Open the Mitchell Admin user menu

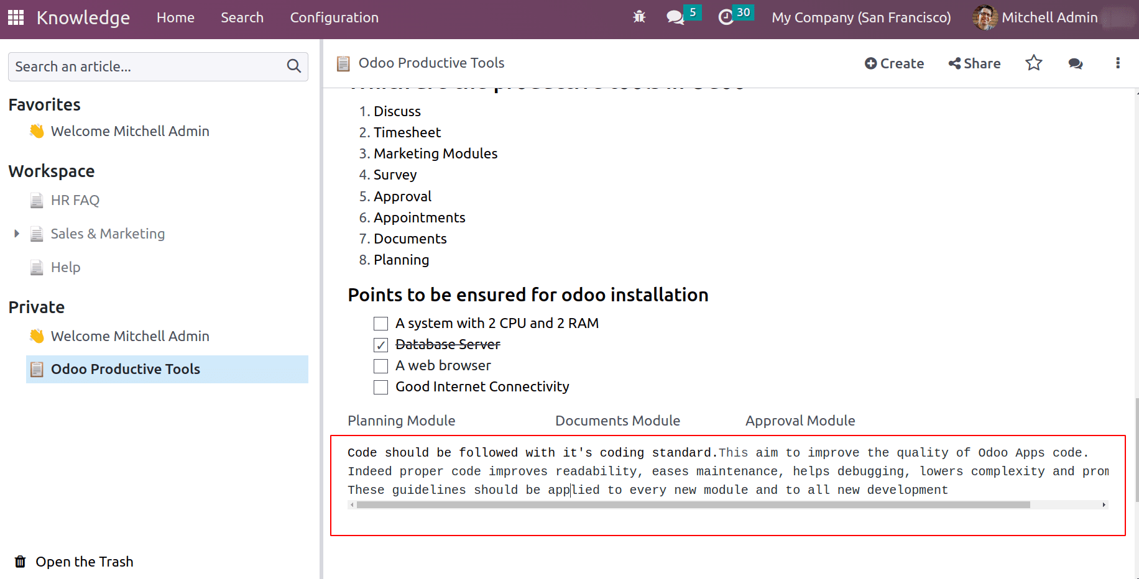pos(1049,17)
